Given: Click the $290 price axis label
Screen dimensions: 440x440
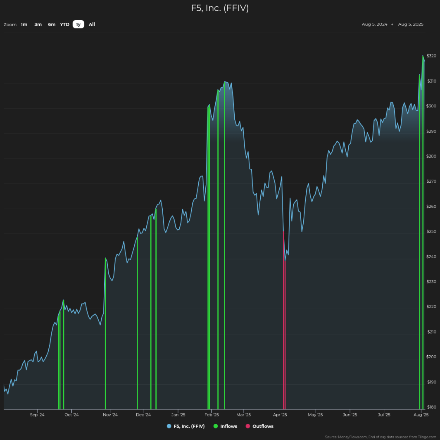Looking at the screenshot, I should (x=432, y=131).
